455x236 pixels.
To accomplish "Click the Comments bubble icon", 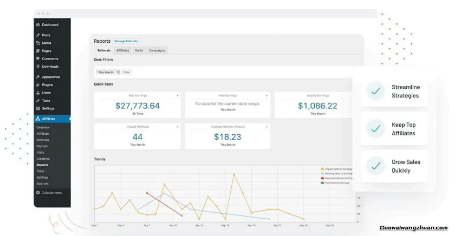I will (38, 58).
